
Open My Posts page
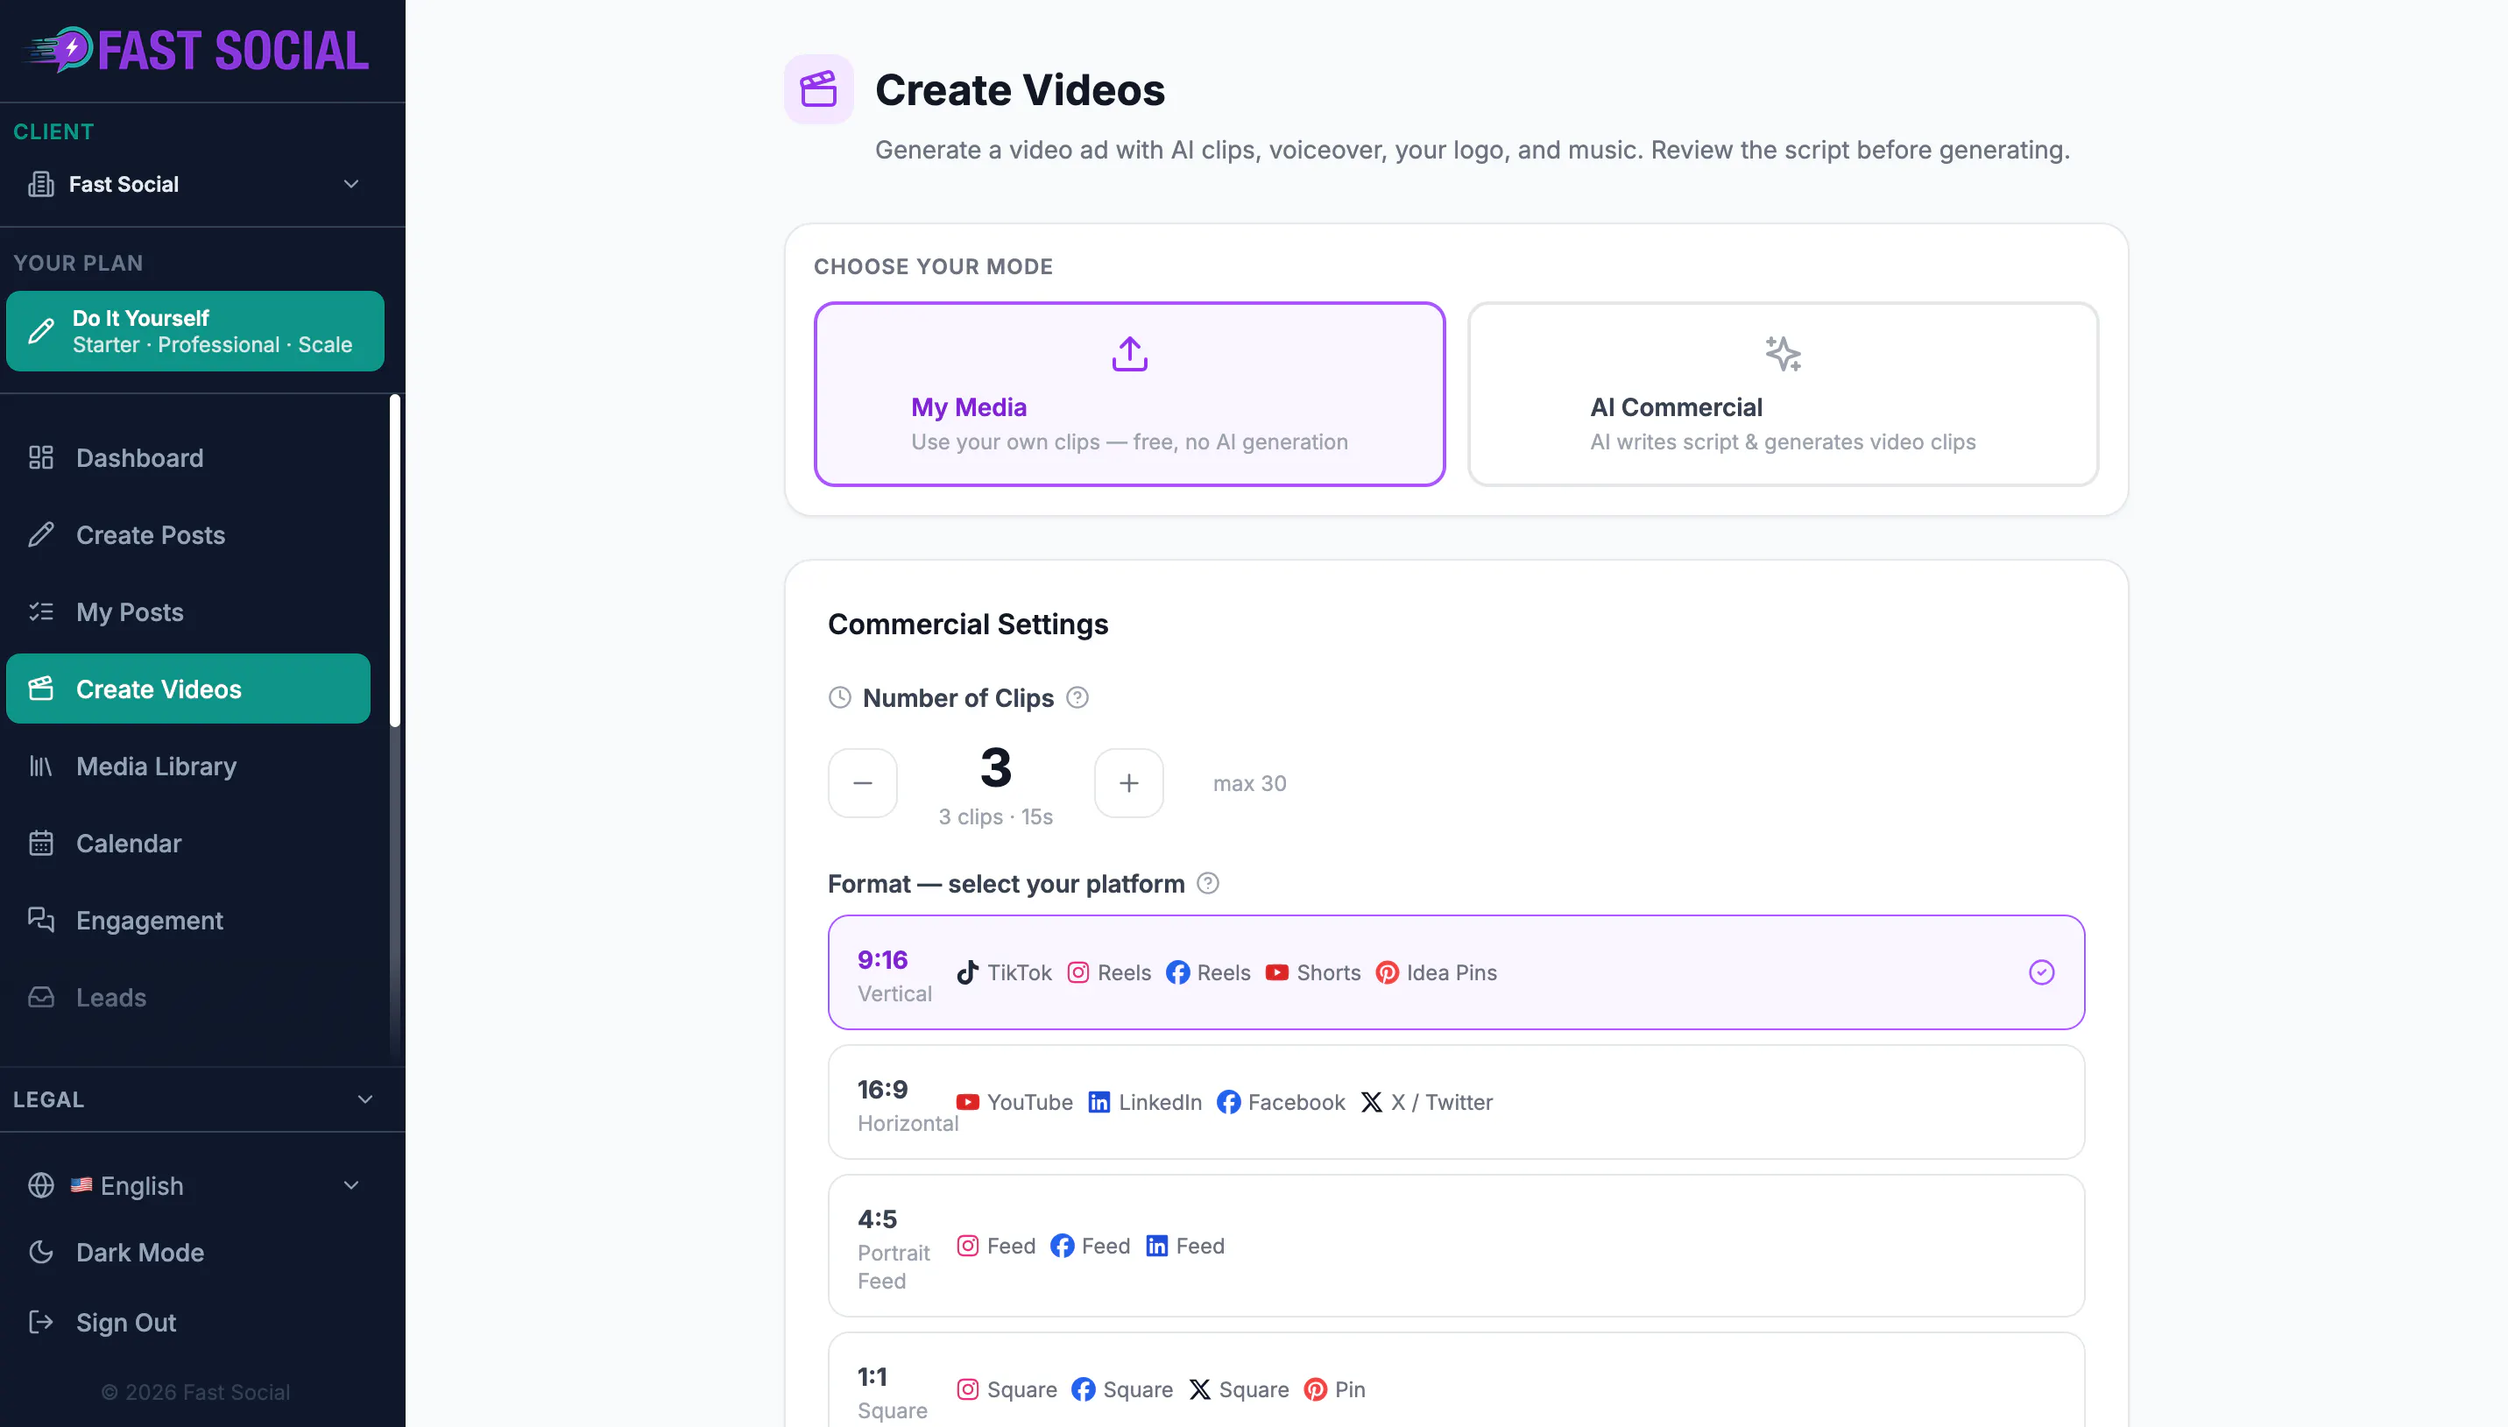click(188, 611)
